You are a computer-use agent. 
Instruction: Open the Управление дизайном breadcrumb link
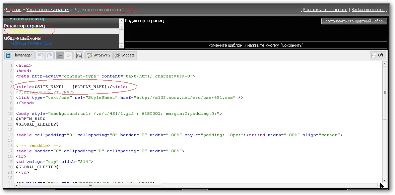point(47,10)
